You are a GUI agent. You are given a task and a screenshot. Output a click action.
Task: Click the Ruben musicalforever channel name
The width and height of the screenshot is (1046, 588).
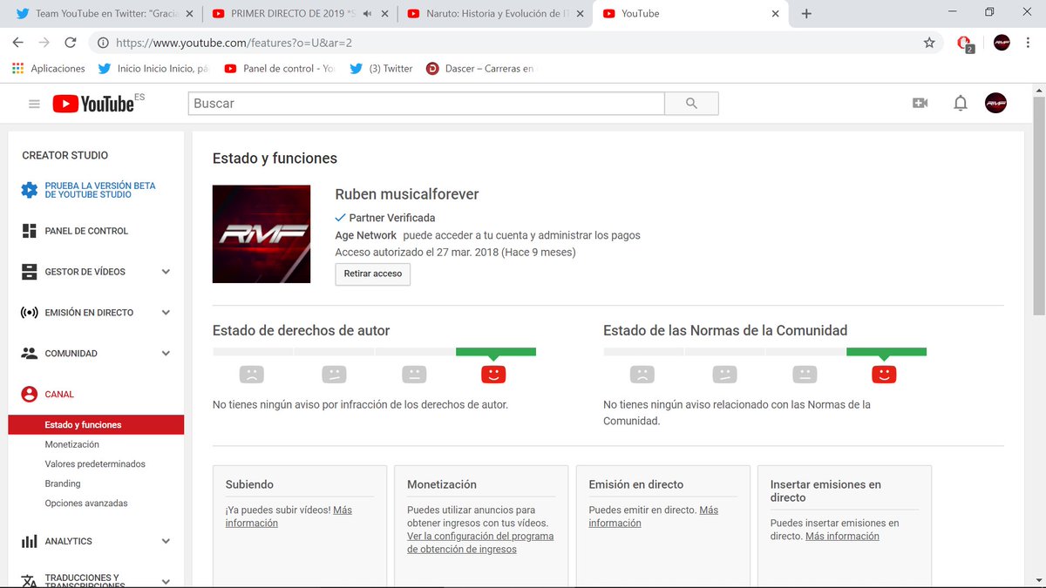407,194
